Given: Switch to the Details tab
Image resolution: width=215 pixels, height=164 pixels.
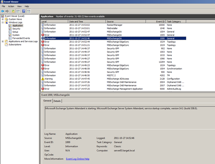Looking at the screenshot, I should (x=57, y=101).
